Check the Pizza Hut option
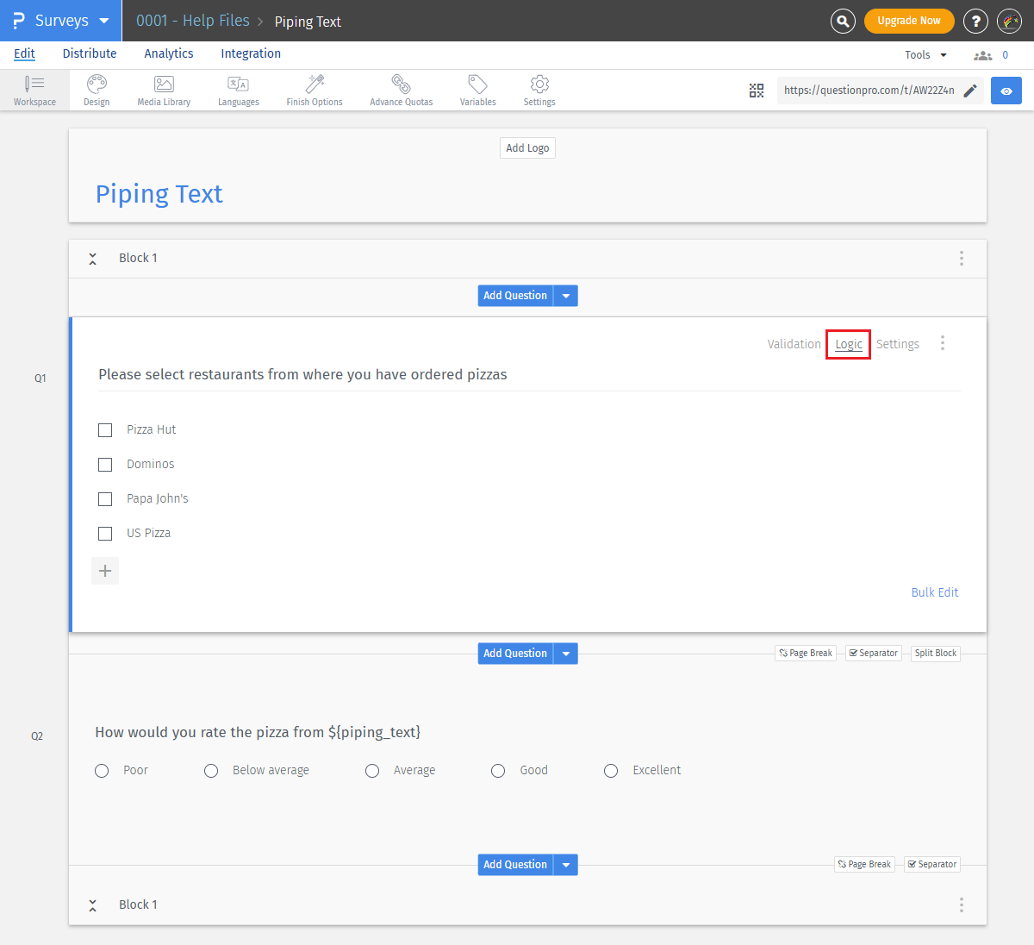This screenshot has height=945, width=1034. [x=105, y=430]
